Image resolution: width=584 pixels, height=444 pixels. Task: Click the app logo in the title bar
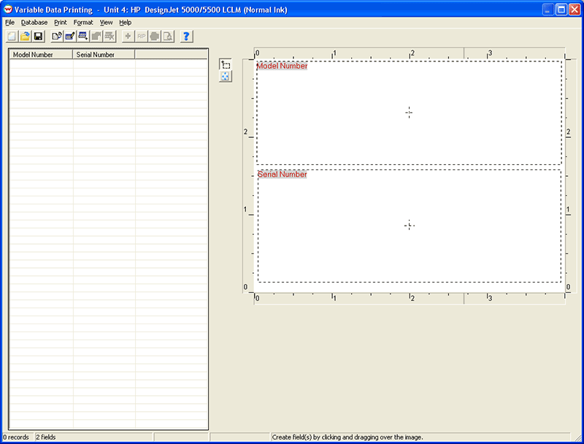point(8,9)
